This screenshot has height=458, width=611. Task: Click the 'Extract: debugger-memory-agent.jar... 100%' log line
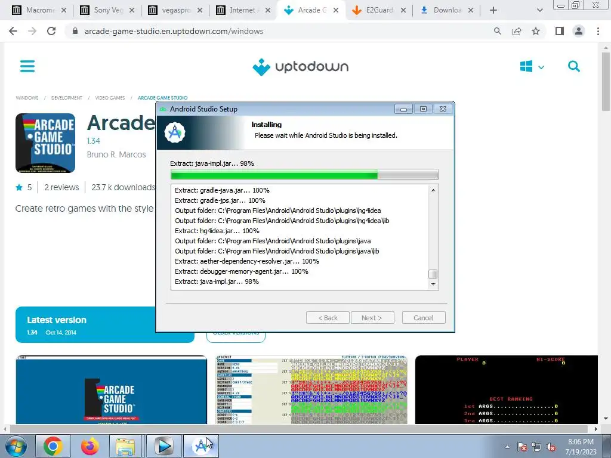coord(242,271)
